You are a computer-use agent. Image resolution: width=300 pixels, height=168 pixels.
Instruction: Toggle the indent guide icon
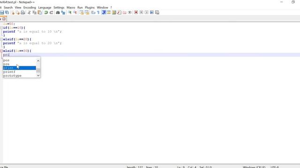coord(104,13)
